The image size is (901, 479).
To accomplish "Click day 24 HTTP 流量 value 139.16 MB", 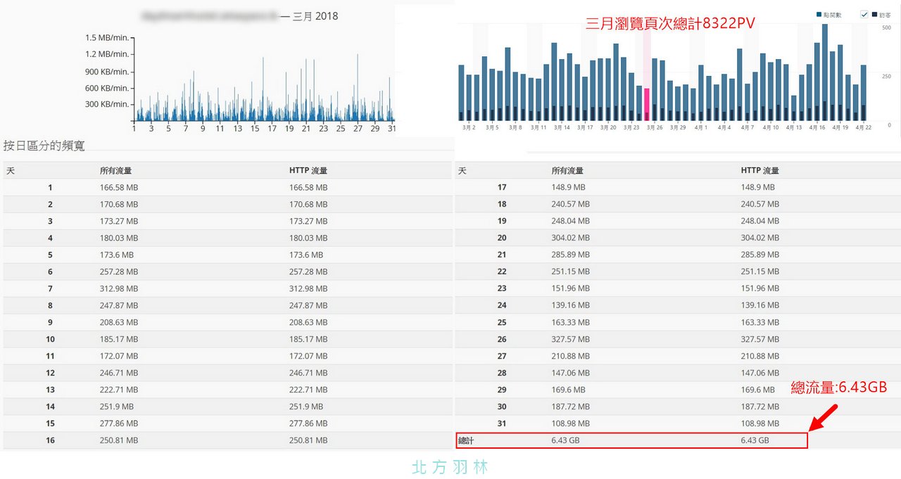I will pyautogui.click(x=760, y=305).
